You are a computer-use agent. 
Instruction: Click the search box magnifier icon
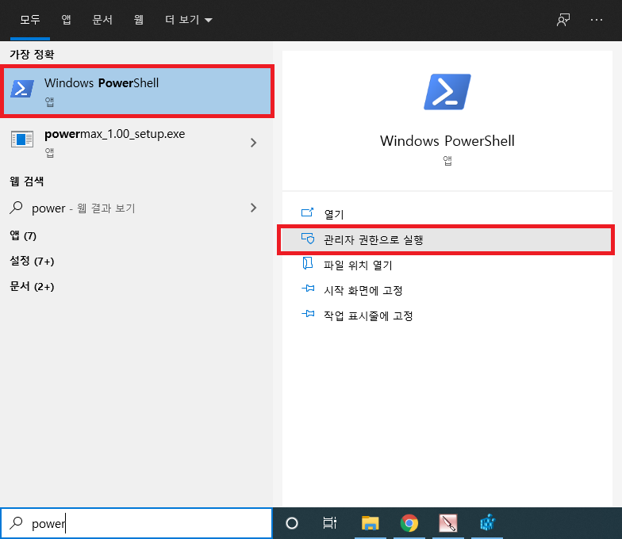click(16, 523)
